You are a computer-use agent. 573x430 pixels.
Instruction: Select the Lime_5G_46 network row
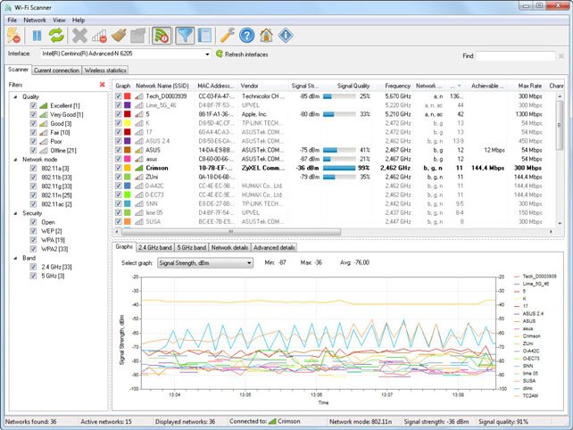pos(333,105)
